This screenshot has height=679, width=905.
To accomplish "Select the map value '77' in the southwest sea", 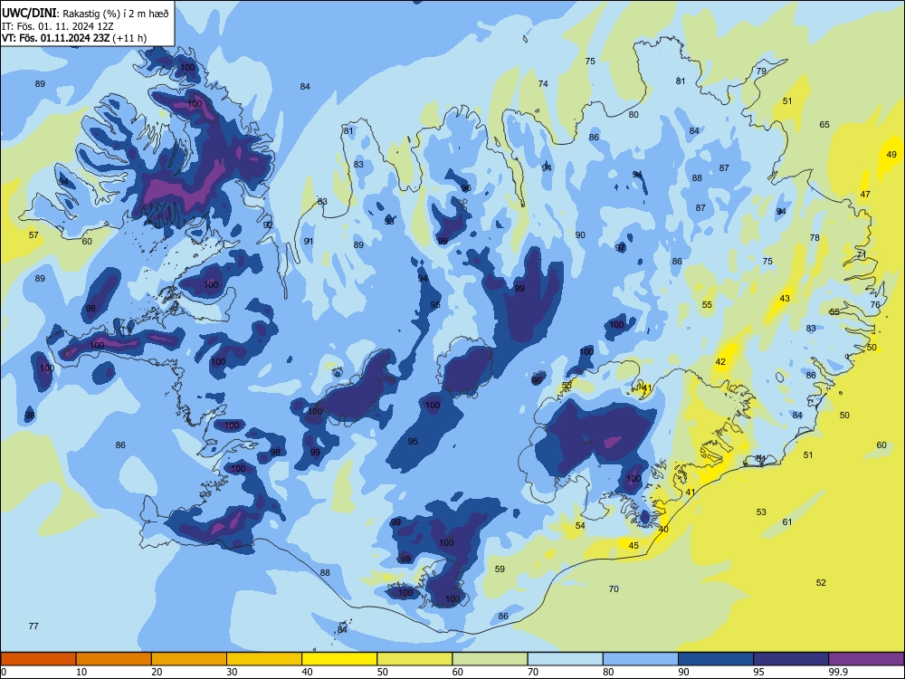I will pos(33,626).
